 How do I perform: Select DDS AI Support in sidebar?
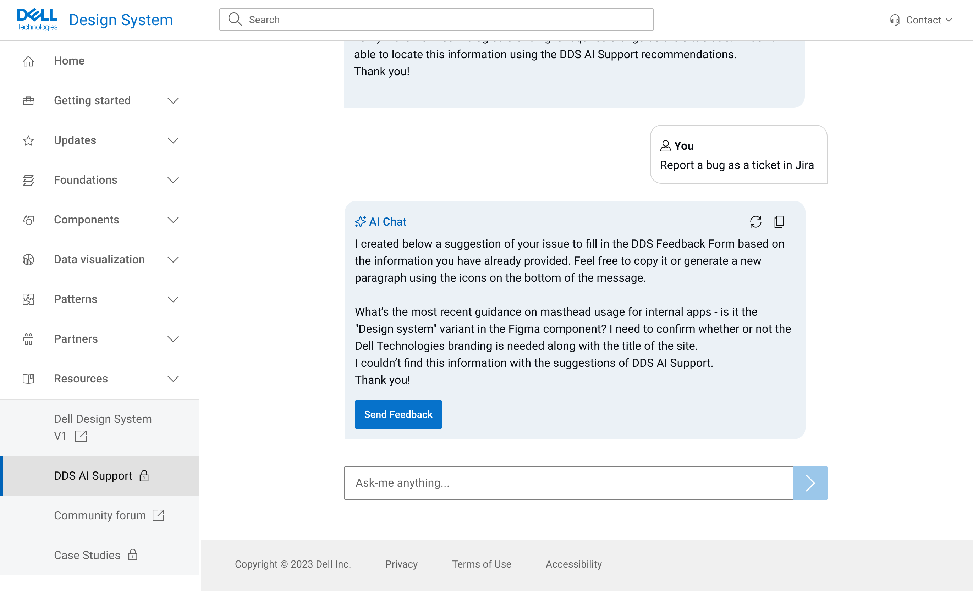93,476
